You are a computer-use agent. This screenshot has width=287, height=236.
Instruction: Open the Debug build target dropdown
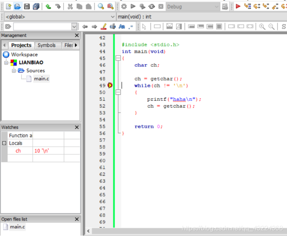tap(193, 7)
